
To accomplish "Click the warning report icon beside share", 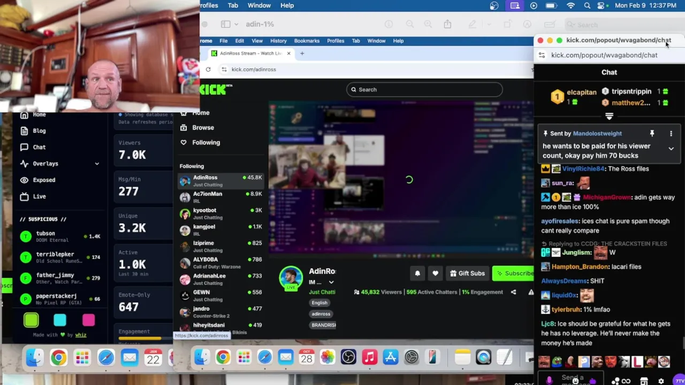I will (x=531, y=292).
